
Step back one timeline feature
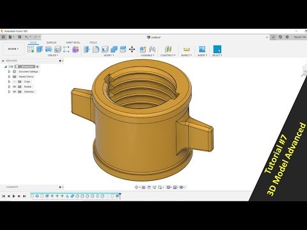(9, 196)
